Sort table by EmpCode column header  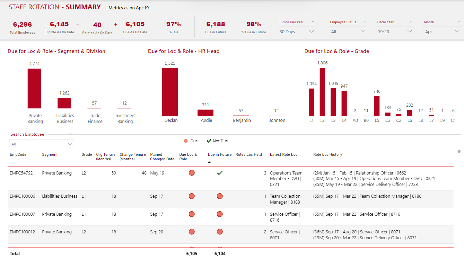(18, 155)
